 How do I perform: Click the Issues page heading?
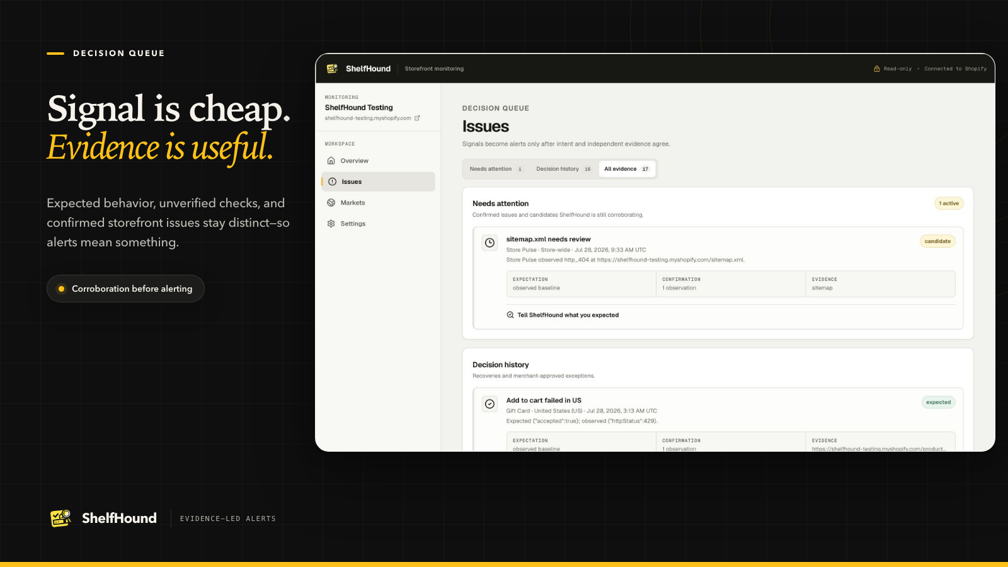(x=485, y=127)
